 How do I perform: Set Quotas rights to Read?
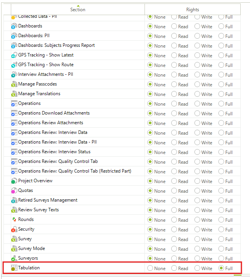[174, 191]
